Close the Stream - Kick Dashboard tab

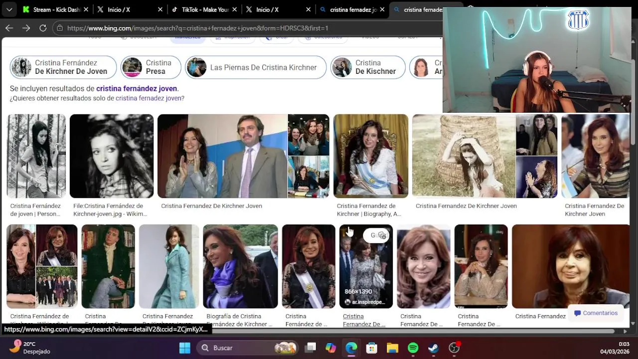click(x=86, y=9)
